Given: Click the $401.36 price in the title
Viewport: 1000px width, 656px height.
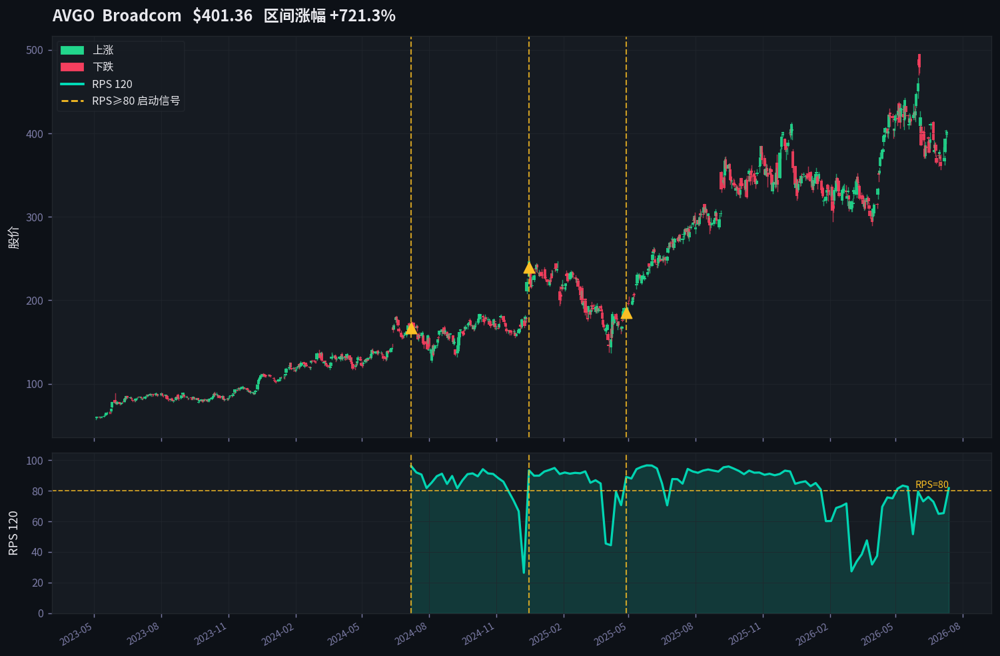Looking at the screenshot, I should click(223, 15).
